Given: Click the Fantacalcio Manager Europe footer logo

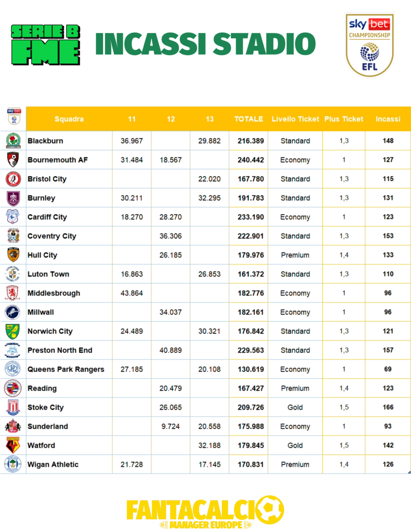Looking at the screenshot, I should click(x=205, y=512).
